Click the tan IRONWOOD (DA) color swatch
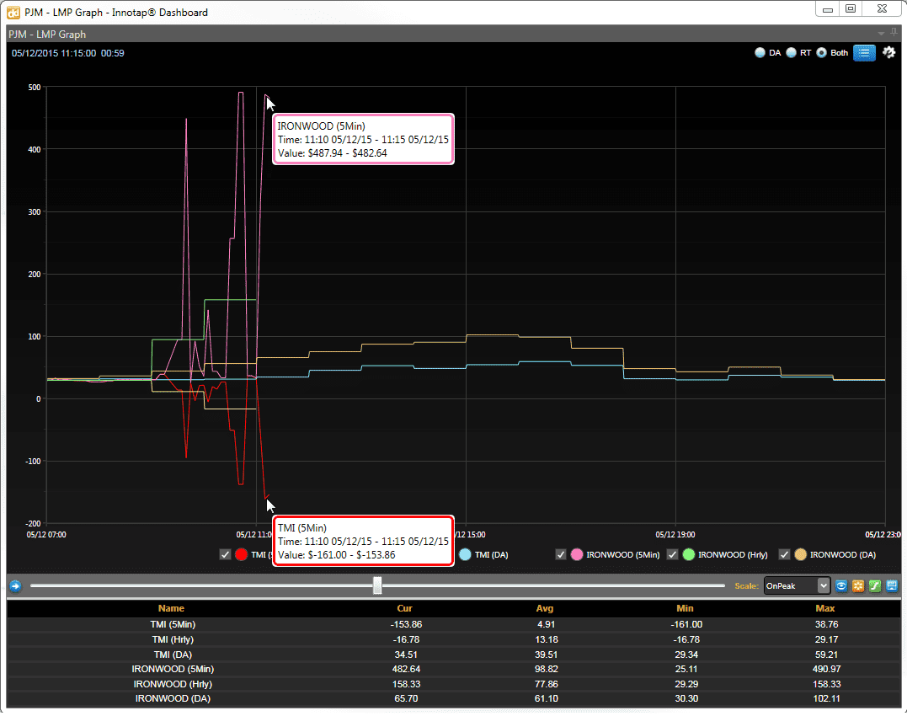This screenshot has height=716, width=907. (x=801, y=554)
